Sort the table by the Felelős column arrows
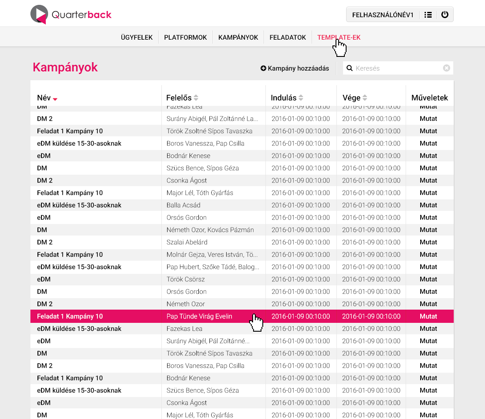This screenshot has width=485, height=419. click(x=196, y=98)
